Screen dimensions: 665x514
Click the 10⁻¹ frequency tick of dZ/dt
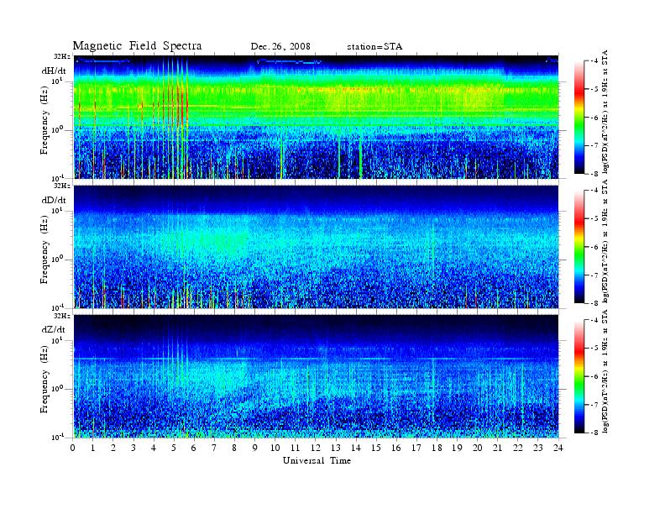(57, 438)
